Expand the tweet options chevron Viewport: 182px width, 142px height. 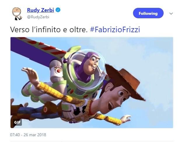tap(171, 14)
